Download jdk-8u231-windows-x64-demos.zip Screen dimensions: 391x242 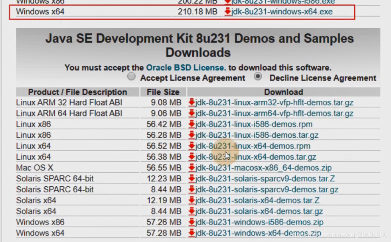coord(258,233)
